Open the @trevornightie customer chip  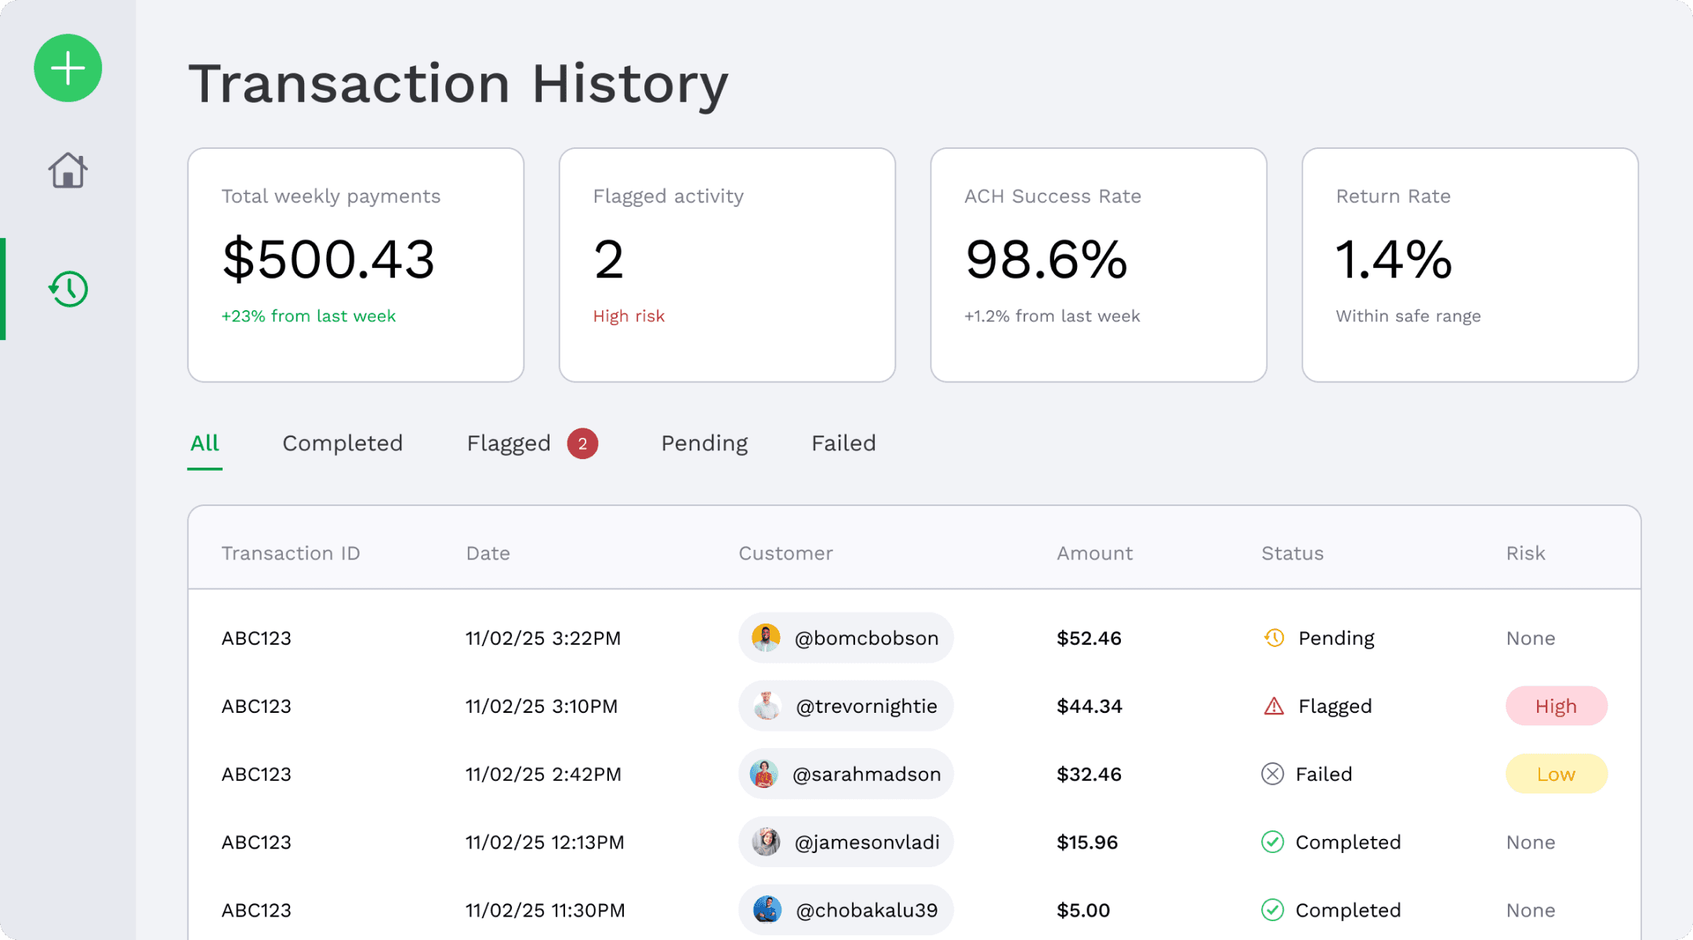846,706
